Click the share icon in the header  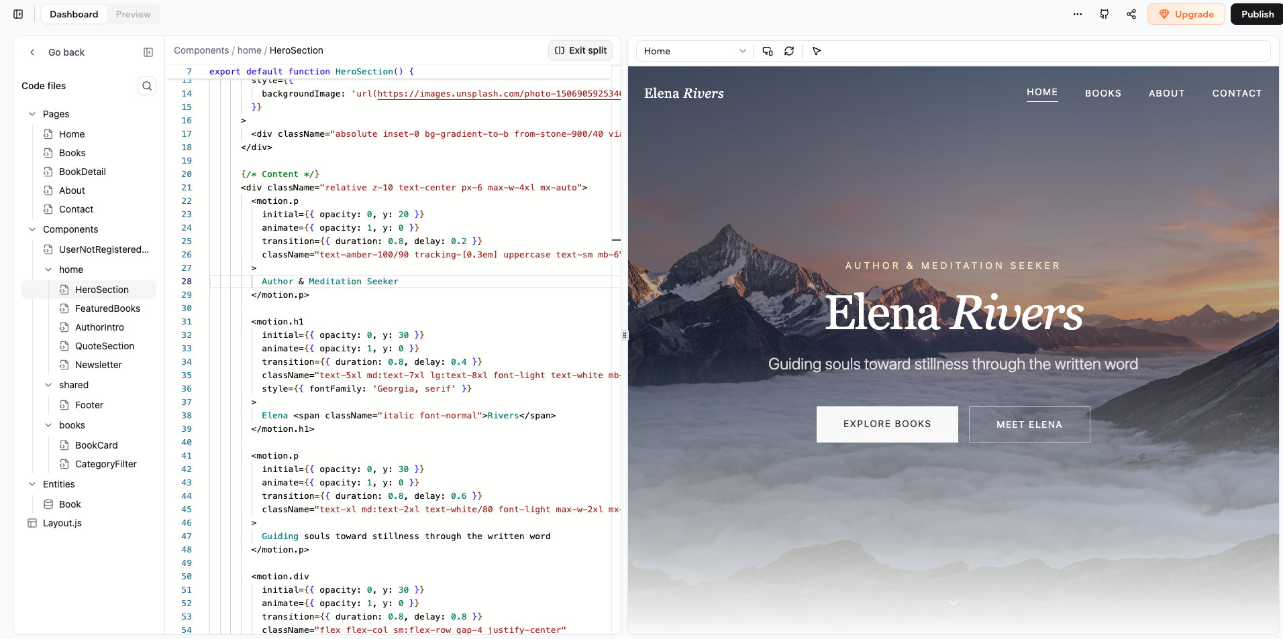(1131, 14)
